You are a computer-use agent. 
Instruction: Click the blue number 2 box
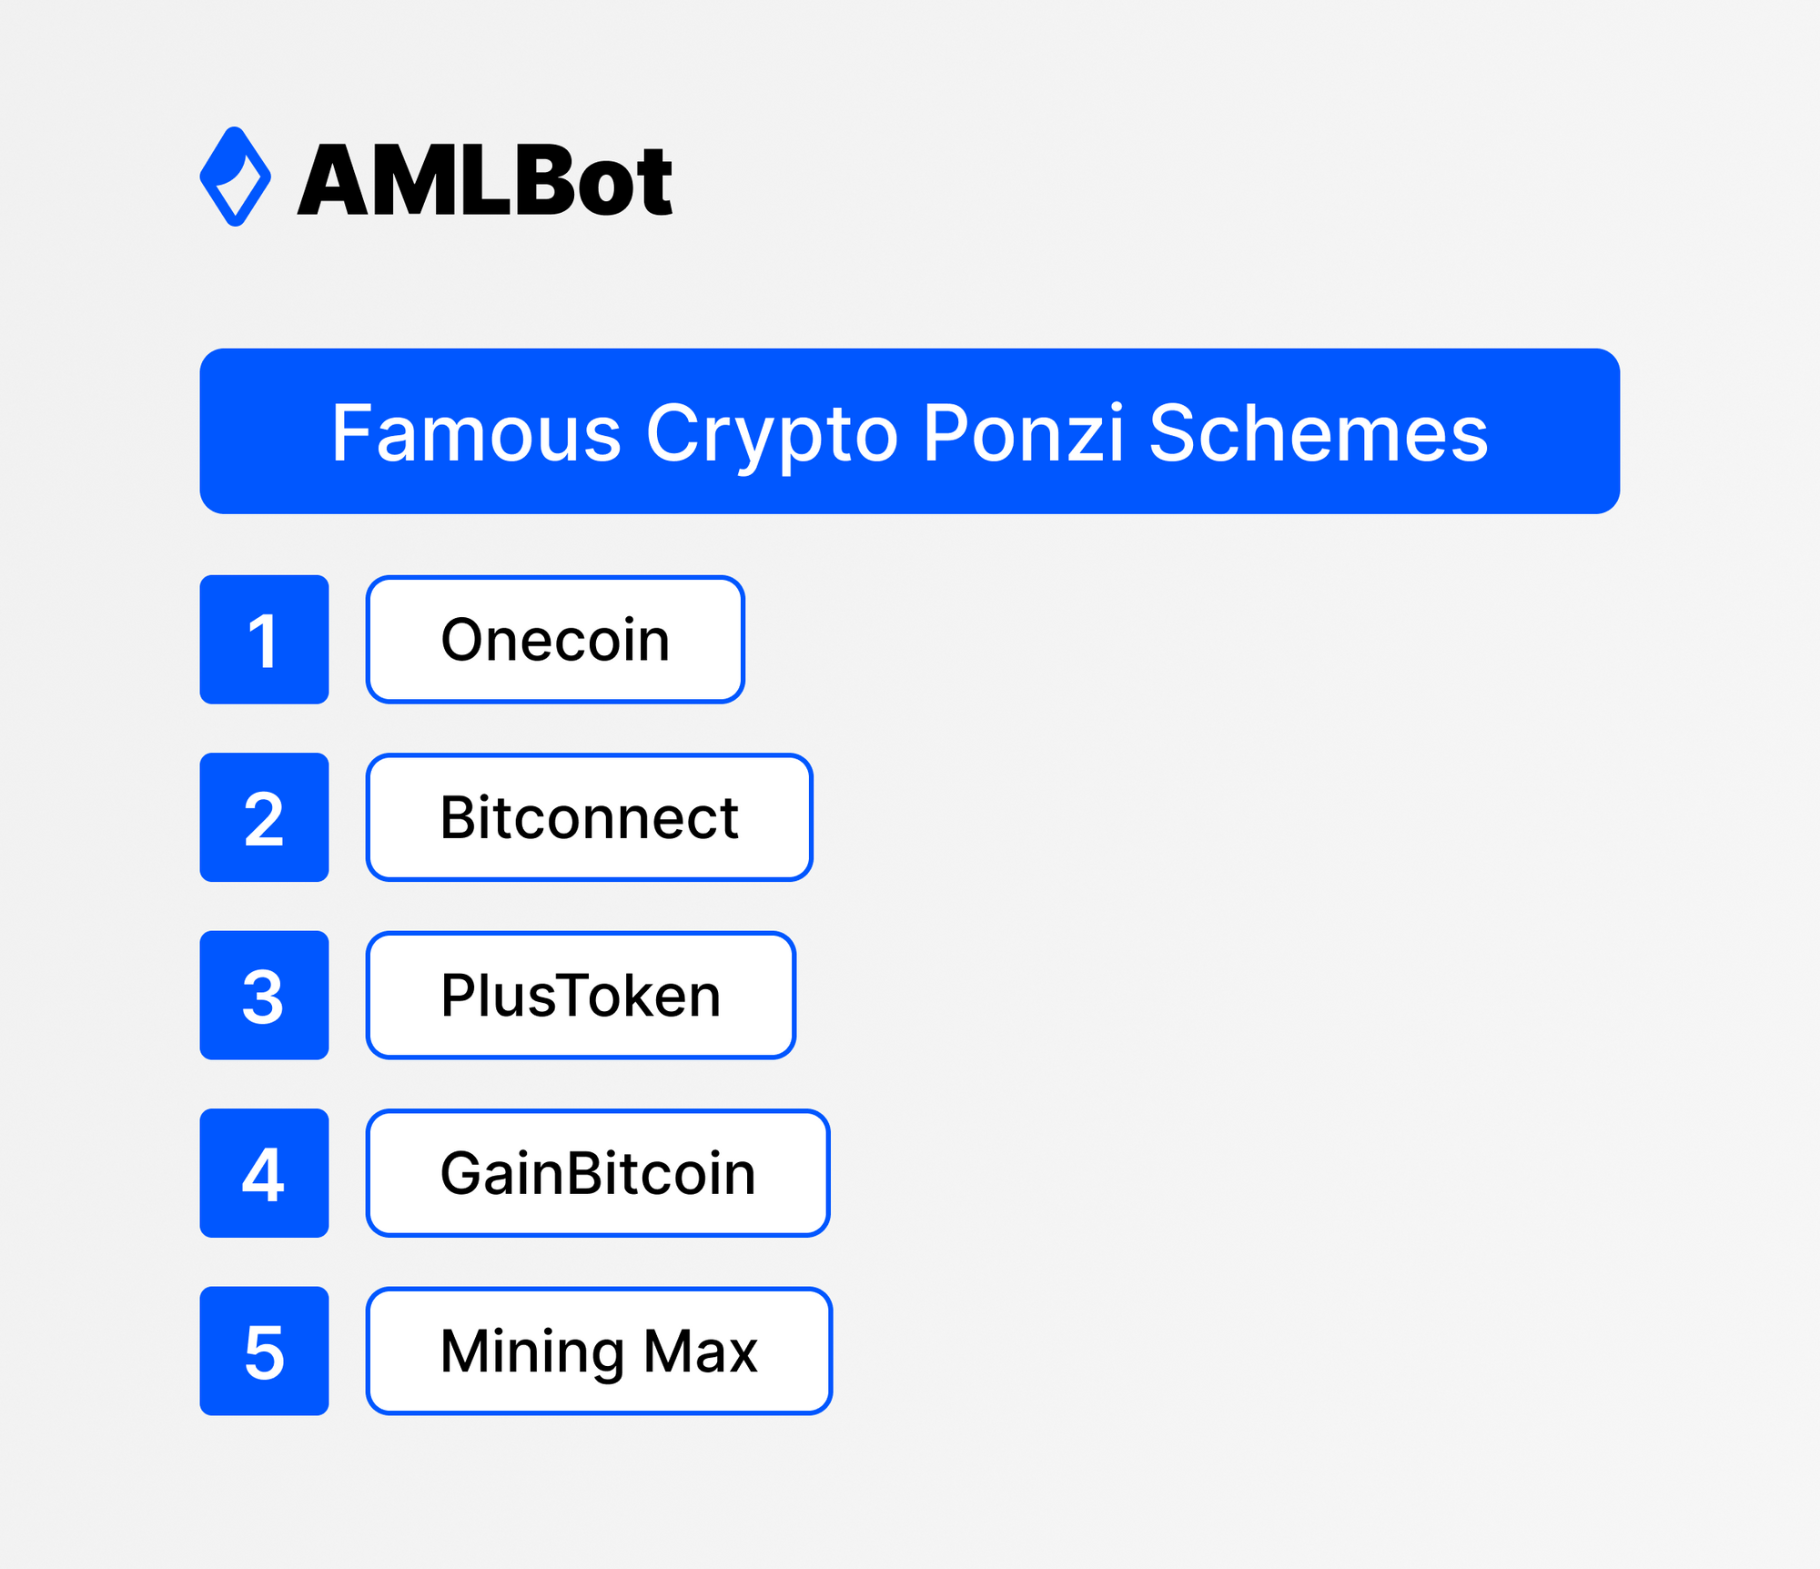click(x=264, y=817)
